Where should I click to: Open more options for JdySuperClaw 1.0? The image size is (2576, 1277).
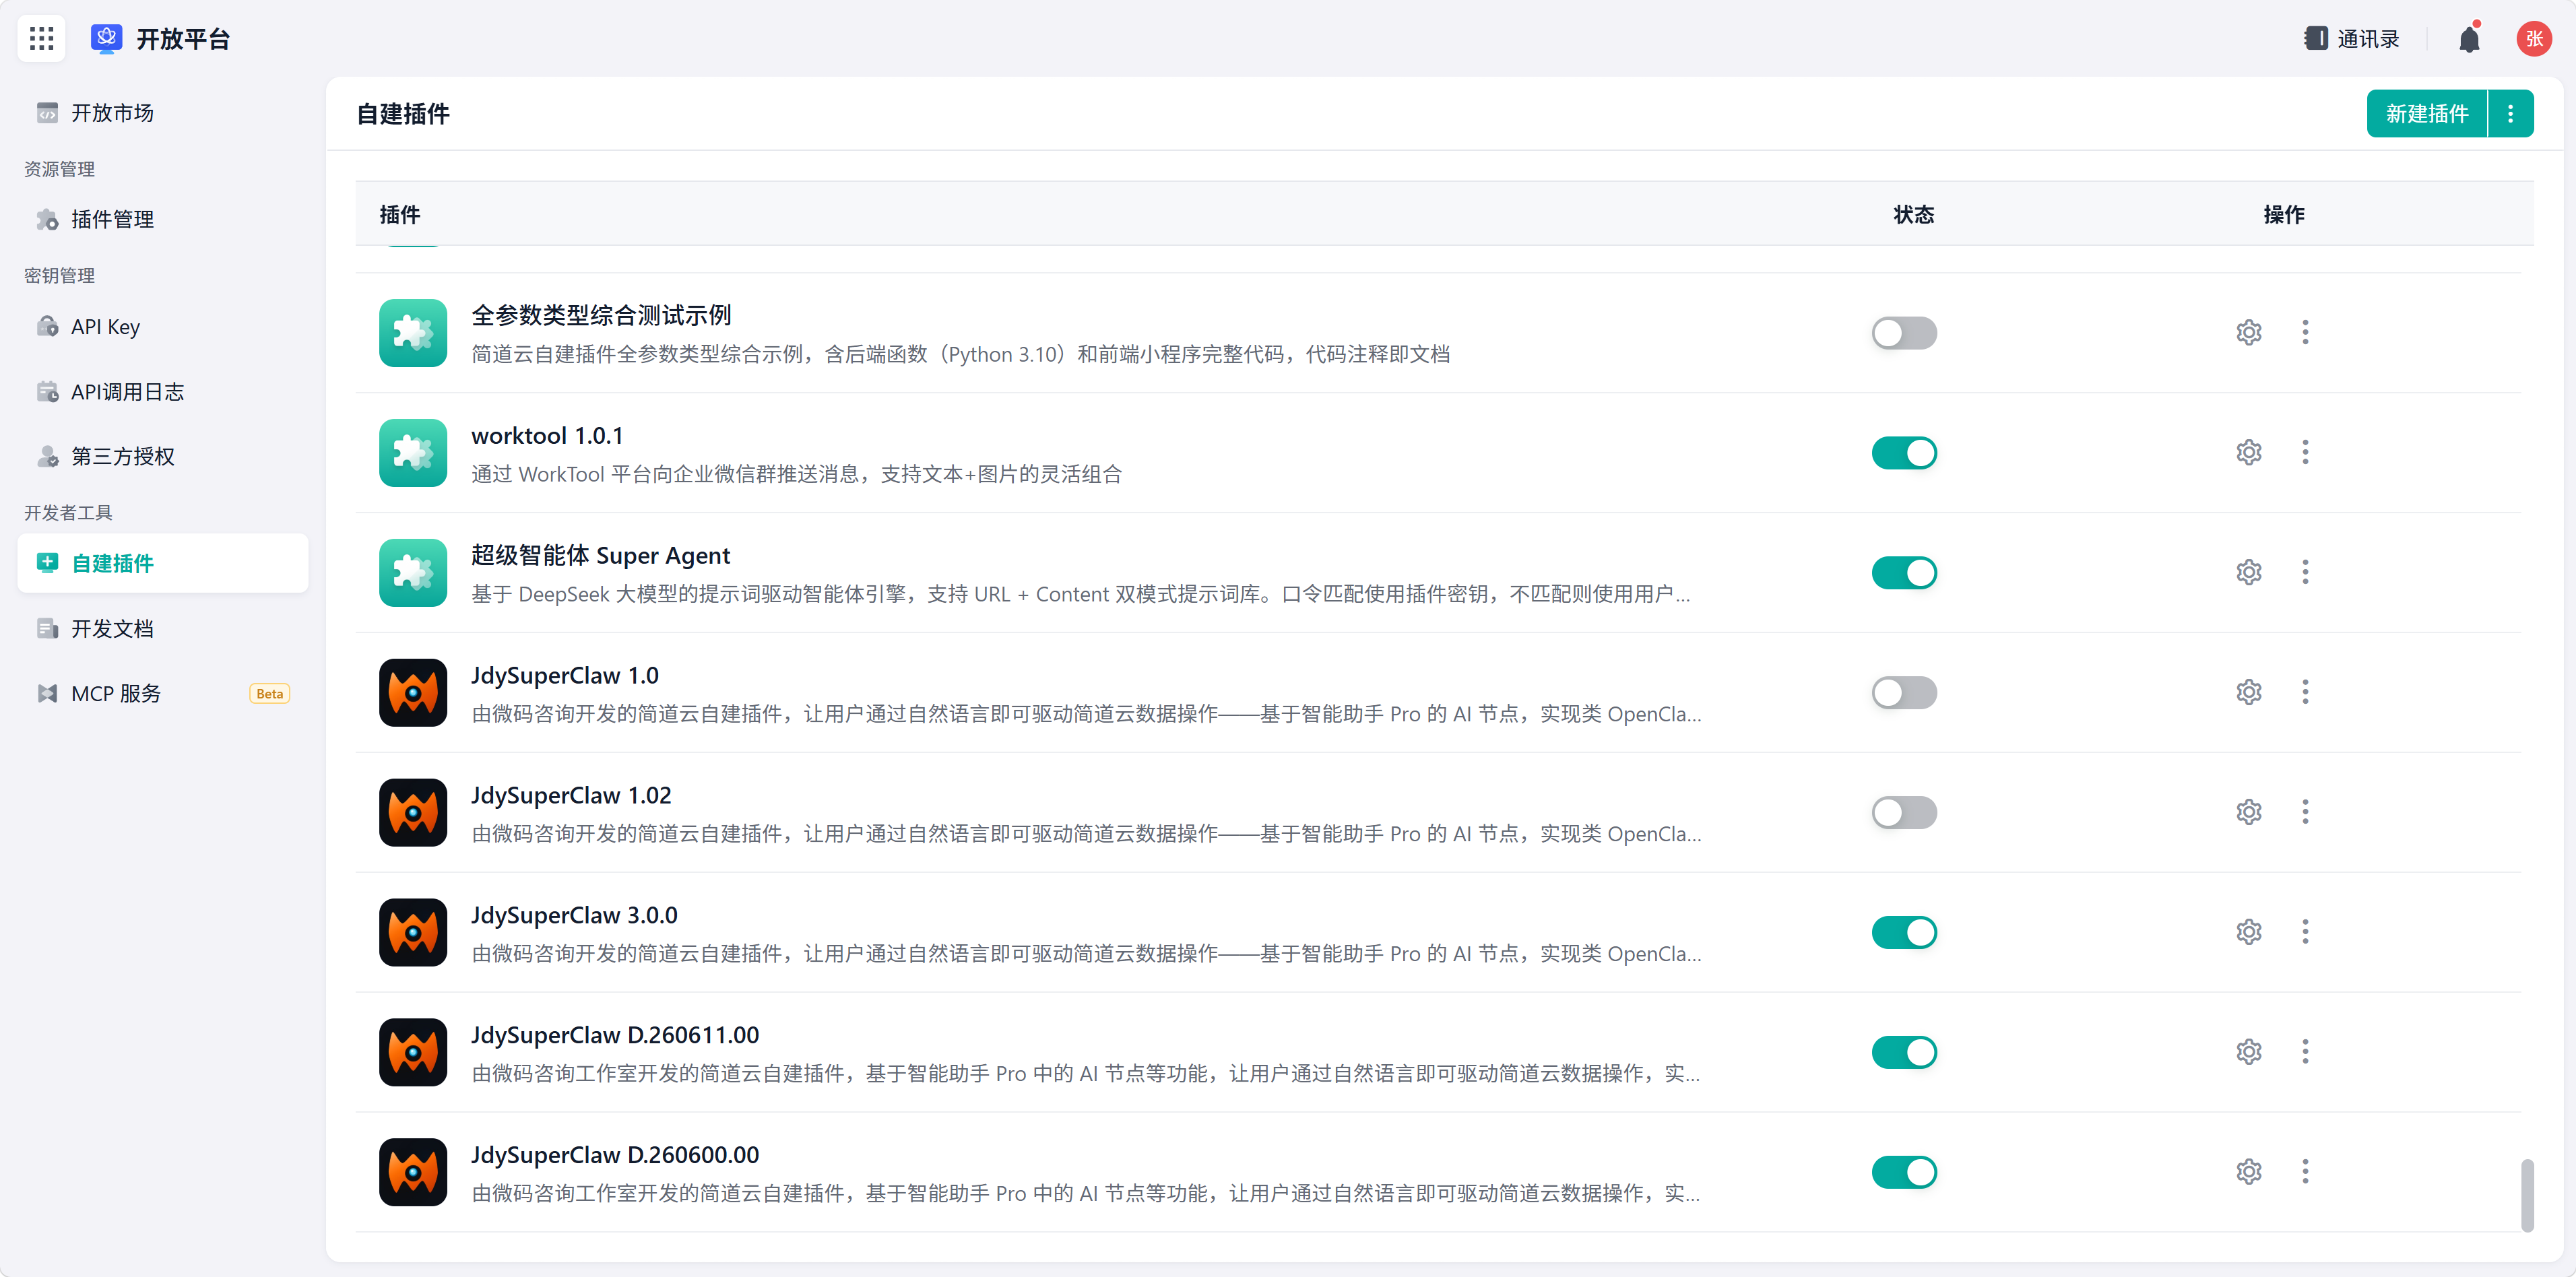[2306, 692]
